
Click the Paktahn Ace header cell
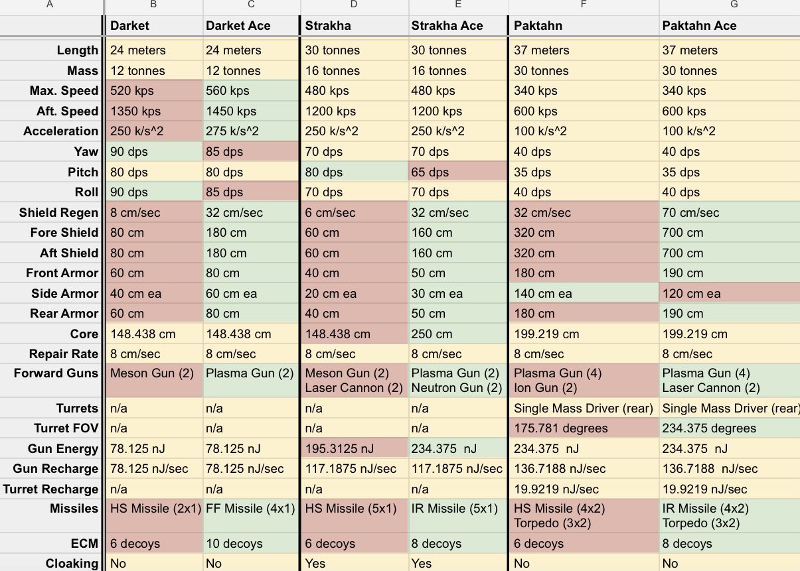point(729,26)
